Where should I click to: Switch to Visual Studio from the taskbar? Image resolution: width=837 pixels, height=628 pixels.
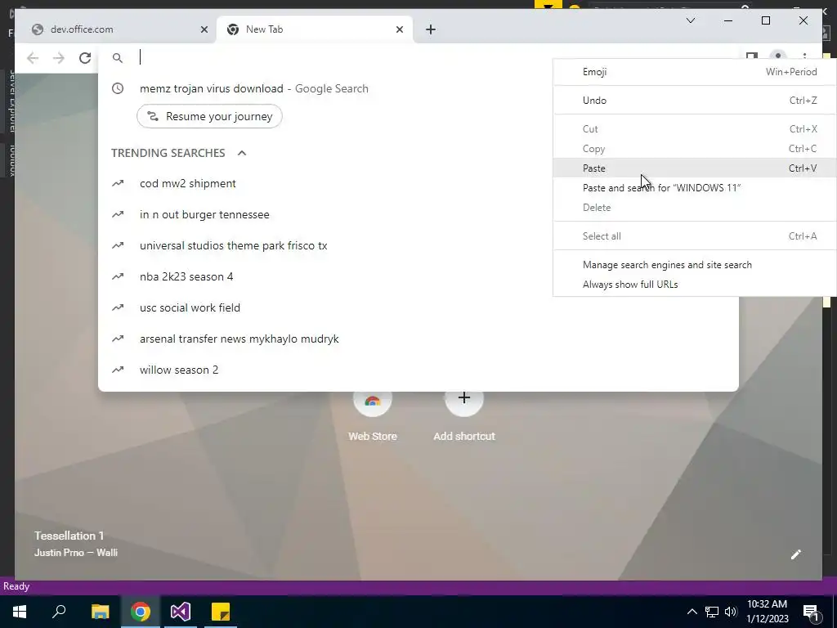(181, 612)
